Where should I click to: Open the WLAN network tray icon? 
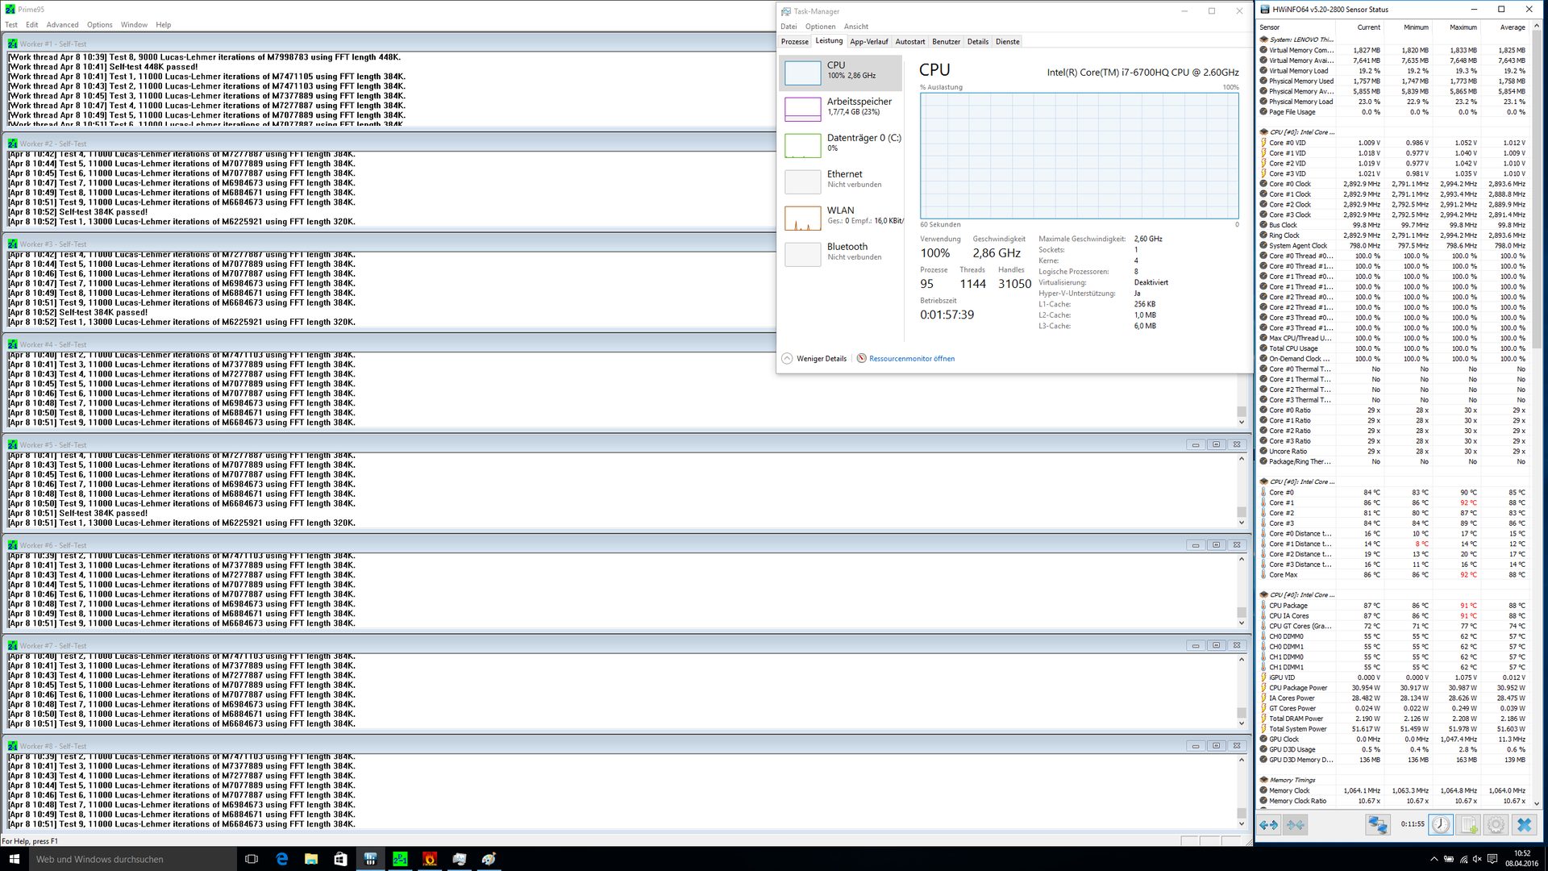[x=1463, y=859]
